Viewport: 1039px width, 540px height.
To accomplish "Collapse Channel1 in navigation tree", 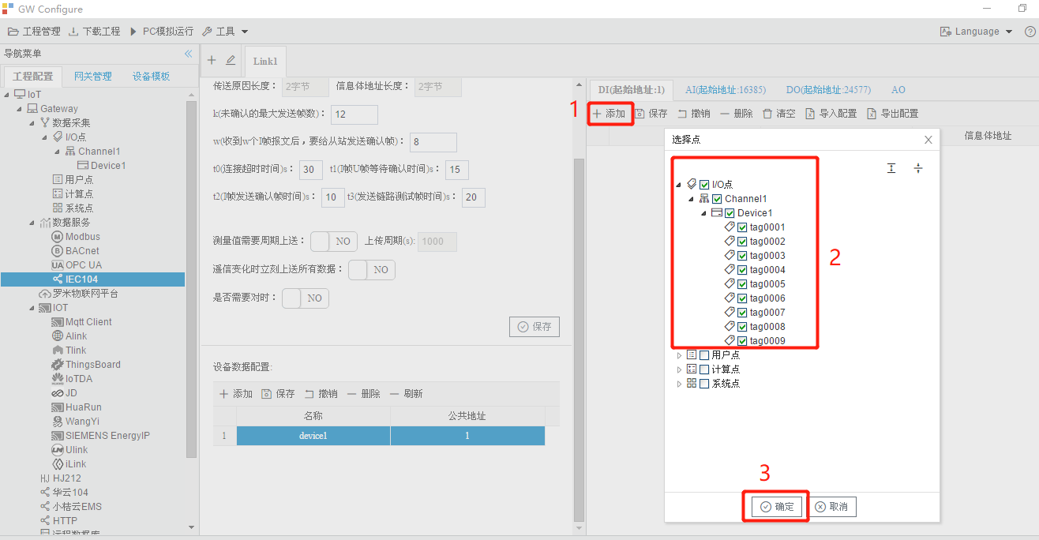I will coord(58,152).
